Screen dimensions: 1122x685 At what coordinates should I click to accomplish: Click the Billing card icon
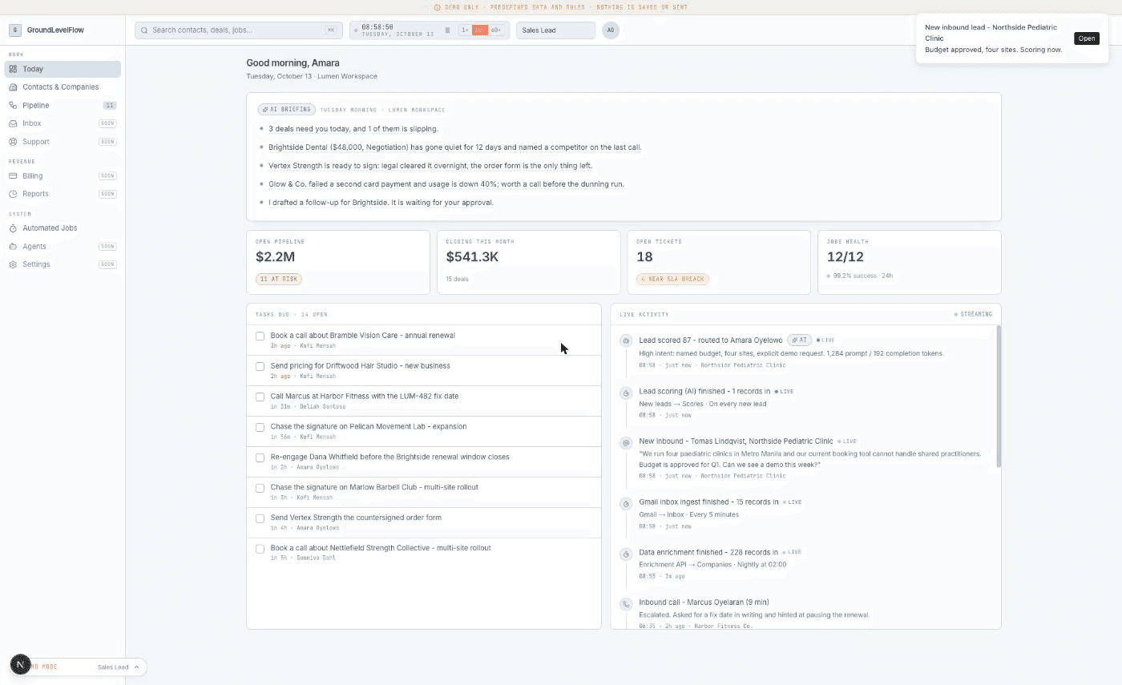point(13,175)
